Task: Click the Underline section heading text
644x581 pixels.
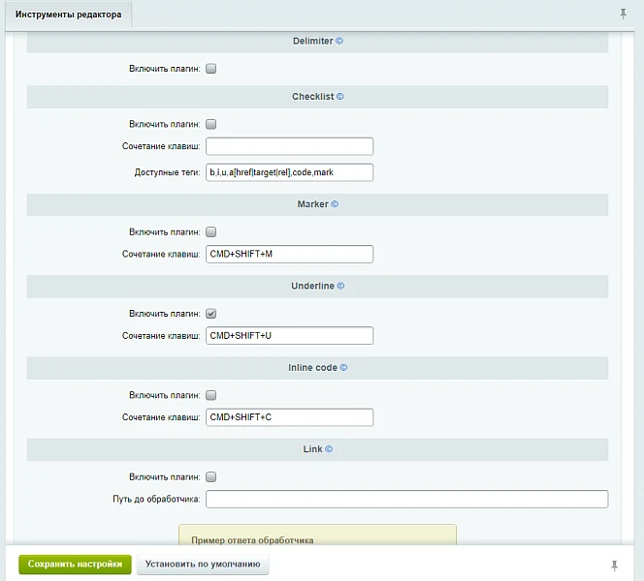Action: 312,286
